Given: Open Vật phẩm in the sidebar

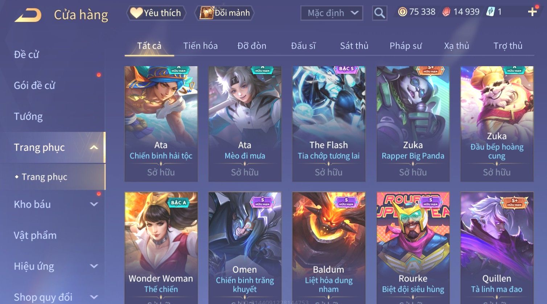Looking at the screenshot, I should click(35, 235).
